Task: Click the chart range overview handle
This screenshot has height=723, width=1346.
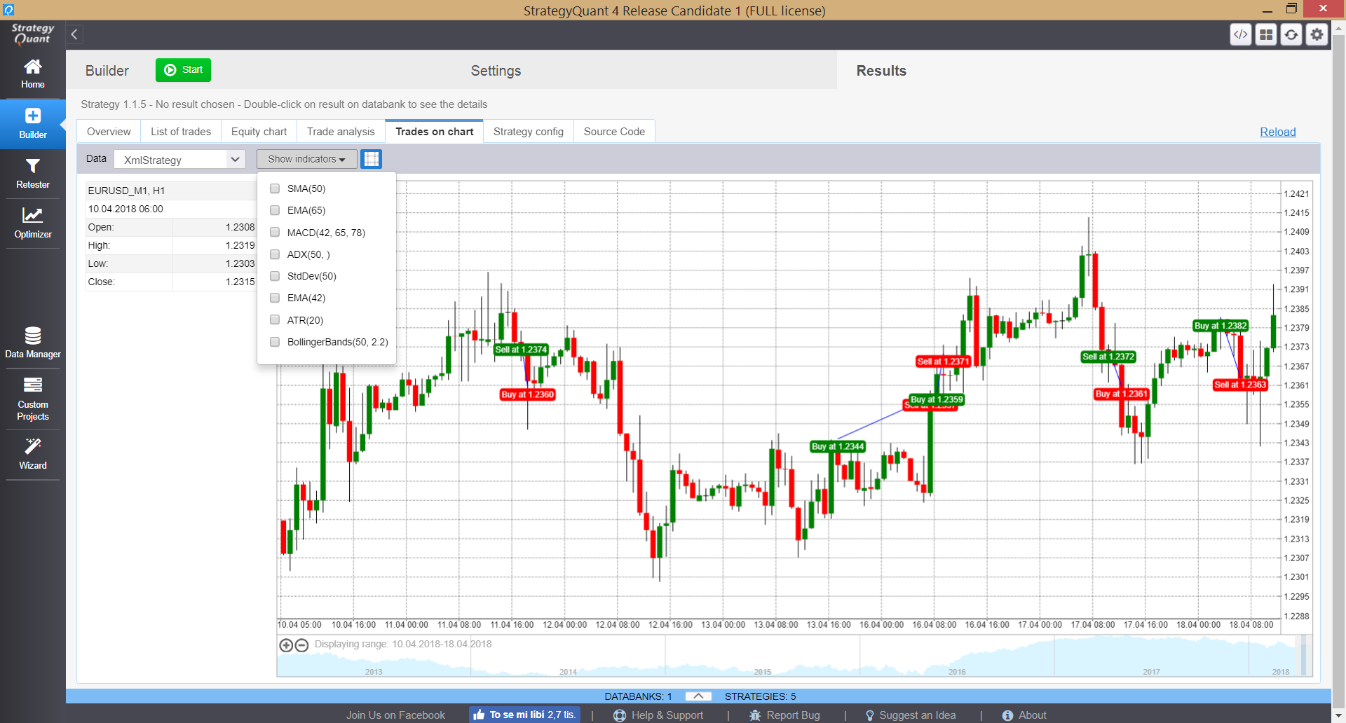Action: [1304, 656]
